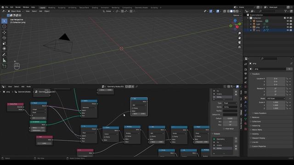Select the Select Box tool in the viewport

pos(4,21)
